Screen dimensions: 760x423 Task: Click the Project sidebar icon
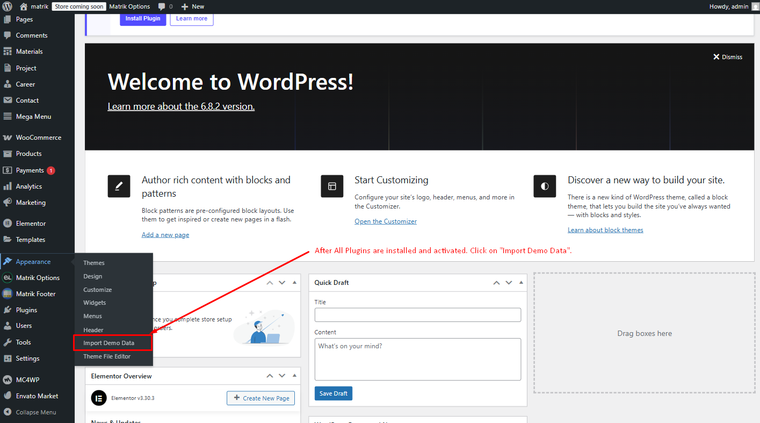pos(8,68)
